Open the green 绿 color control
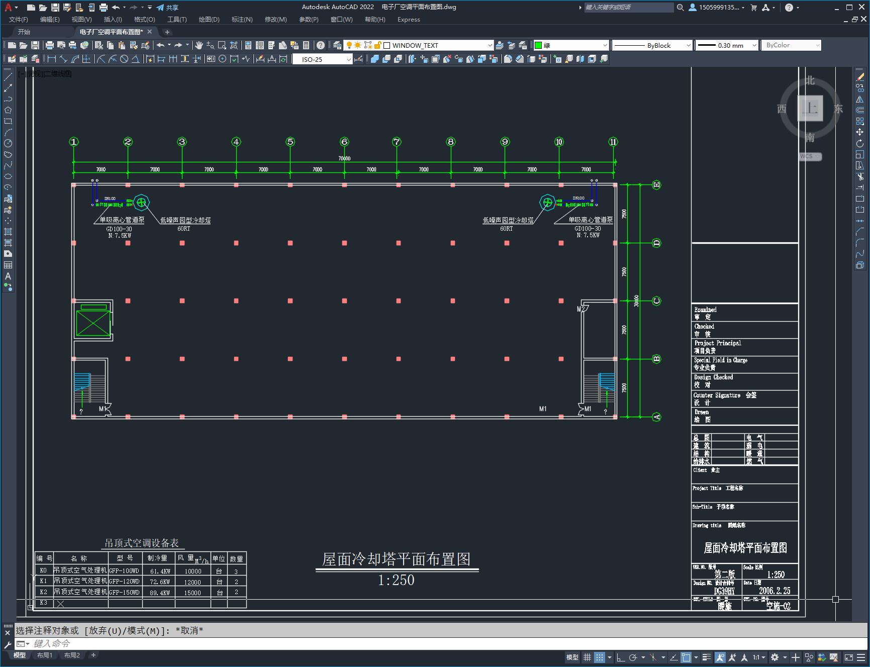This screenshot has width=870, height=667. click(571, 45)
